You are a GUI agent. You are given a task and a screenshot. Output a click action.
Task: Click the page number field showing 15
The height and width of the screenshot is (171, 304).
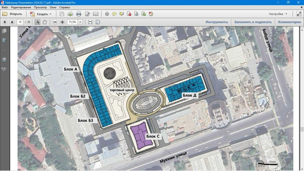click(x=20, y=22)
